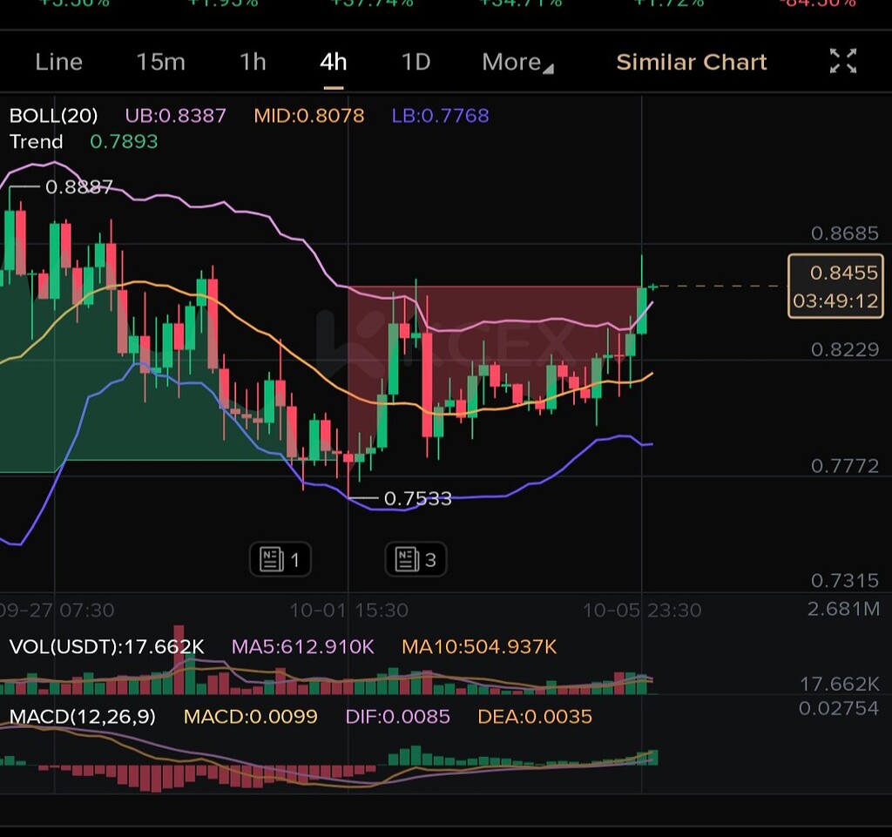This screenshot has width=892, height=837.
Task: Click the VOL(USDT):17.662K label
Action: (107, 646)
